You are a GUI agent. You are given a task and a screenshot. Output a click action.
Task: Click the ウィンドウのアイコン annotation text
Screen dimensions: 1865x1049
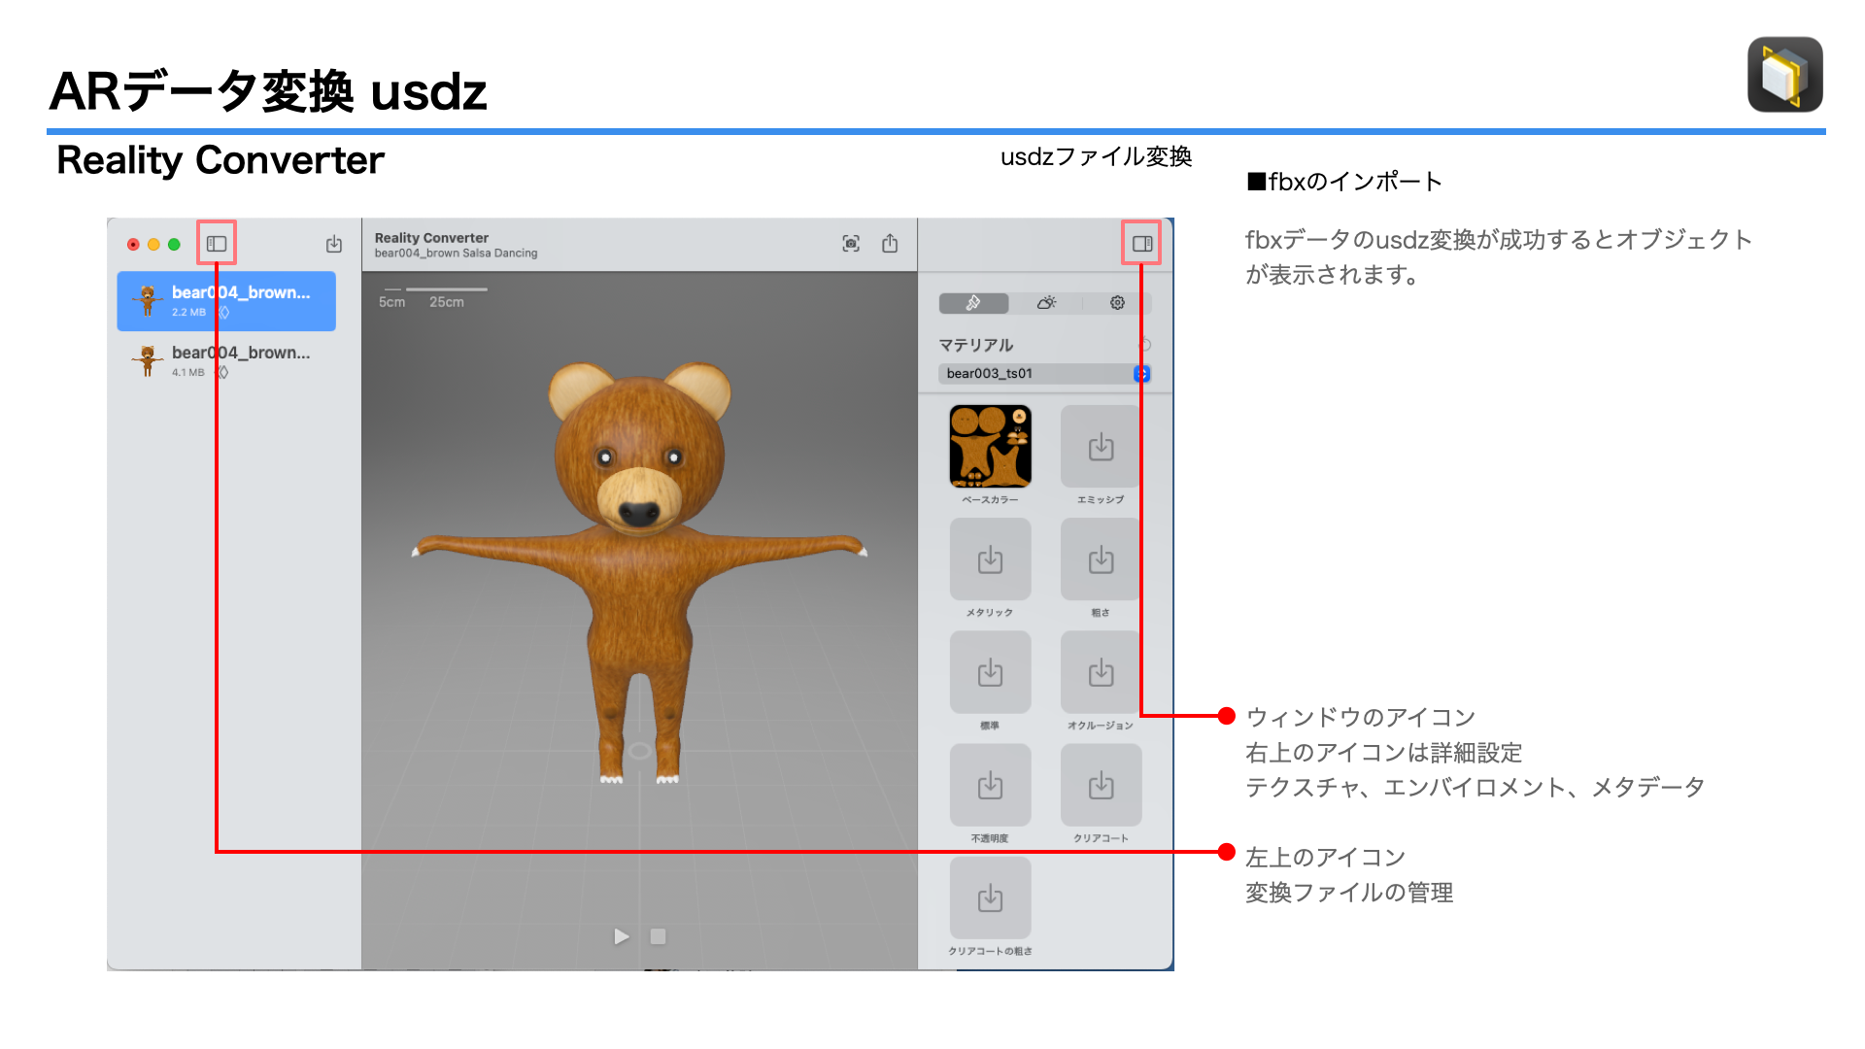click(x=1360, y=718)
